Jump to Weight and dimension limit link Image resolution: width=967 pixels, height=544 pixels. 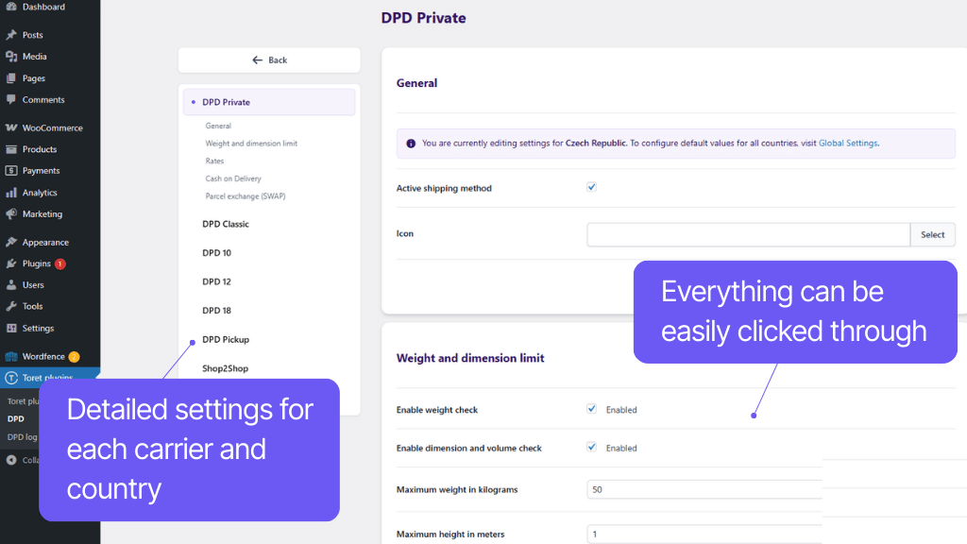[251, 144]
